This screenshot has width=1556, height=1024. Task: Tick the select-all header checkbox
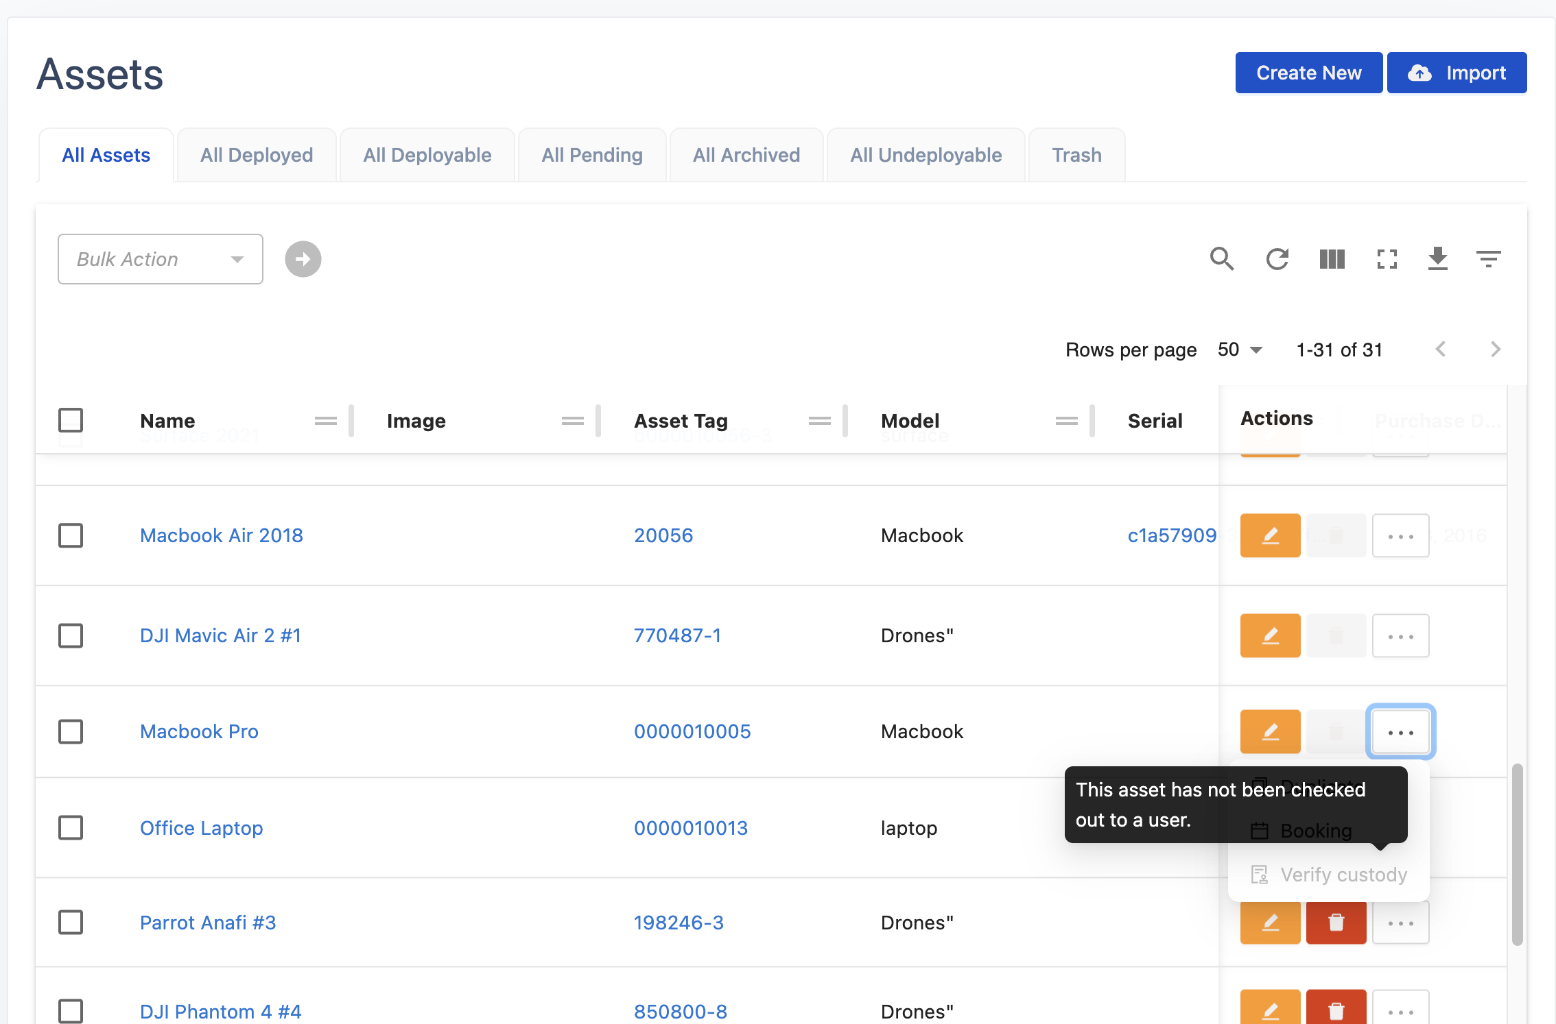click(x=71, y=420)
